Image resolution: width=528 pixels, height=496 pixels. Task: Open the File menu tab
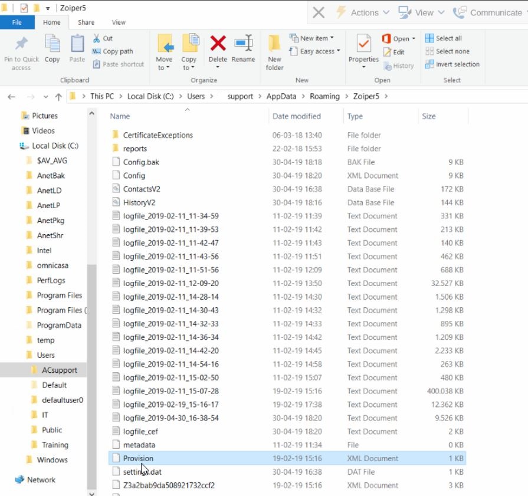17,22
